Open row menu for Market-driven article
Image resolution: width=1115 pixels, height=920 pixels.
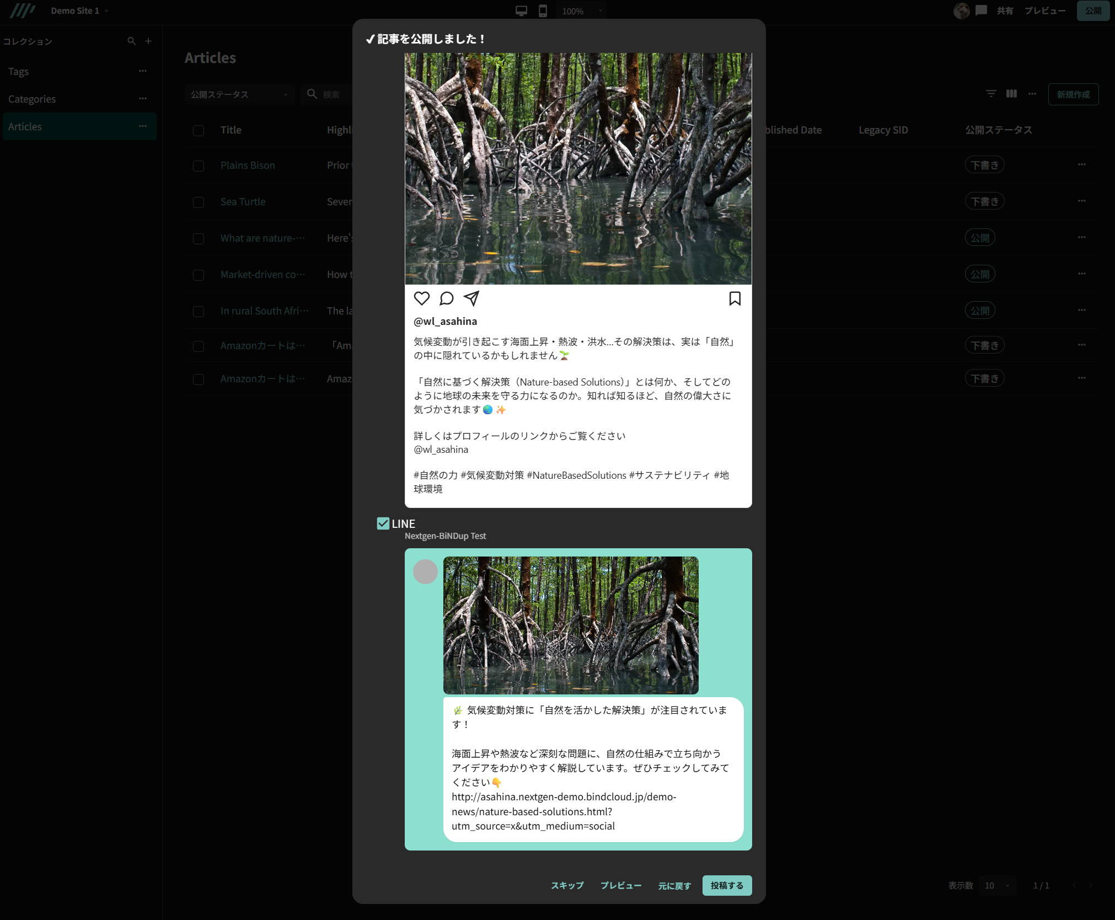1082,274
